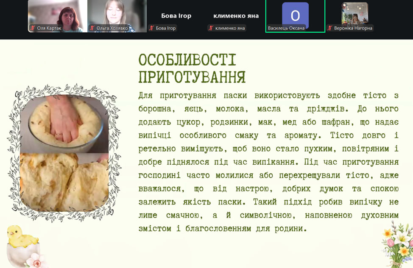Click the chick in eggshell illustration
Viewport: 413px width, 268px height.
point(22,243)
